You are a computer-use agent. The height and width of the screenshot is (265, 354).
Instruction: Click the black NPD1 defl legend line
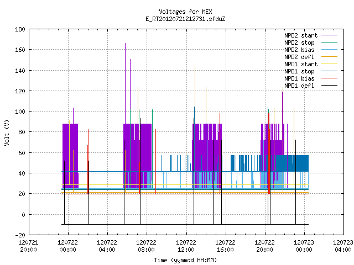coord(329,86)
